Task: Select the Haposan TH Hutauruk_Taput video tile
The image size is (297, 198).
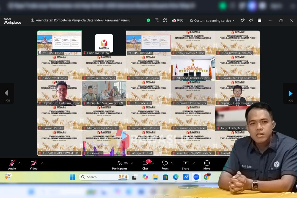Action: coord(59,93)
